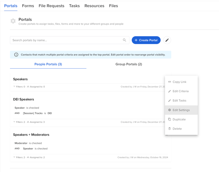Open the DEI Speakers portal
Screen dimensions: 219x172
[x=24, y=99]
